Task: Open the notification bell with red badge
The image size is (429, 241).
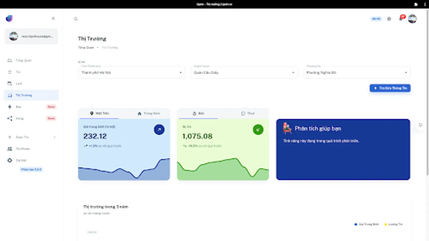Action: pyautogui.click(x=401, y=18)
